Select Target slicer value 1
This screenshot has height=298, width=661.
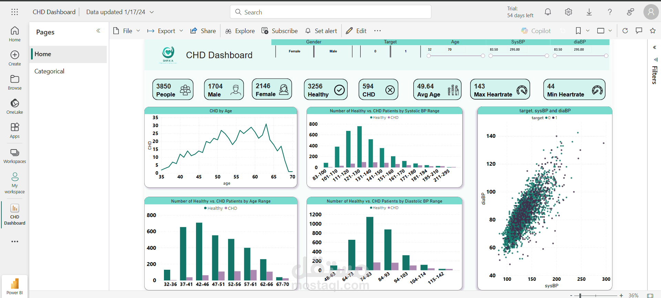click(x=405, y=51)
